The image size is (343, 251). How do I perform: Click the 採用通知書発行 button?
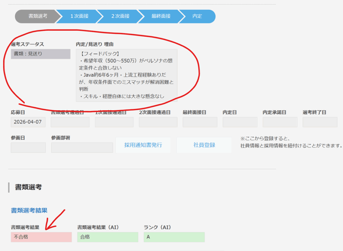(x=143, y=145)
